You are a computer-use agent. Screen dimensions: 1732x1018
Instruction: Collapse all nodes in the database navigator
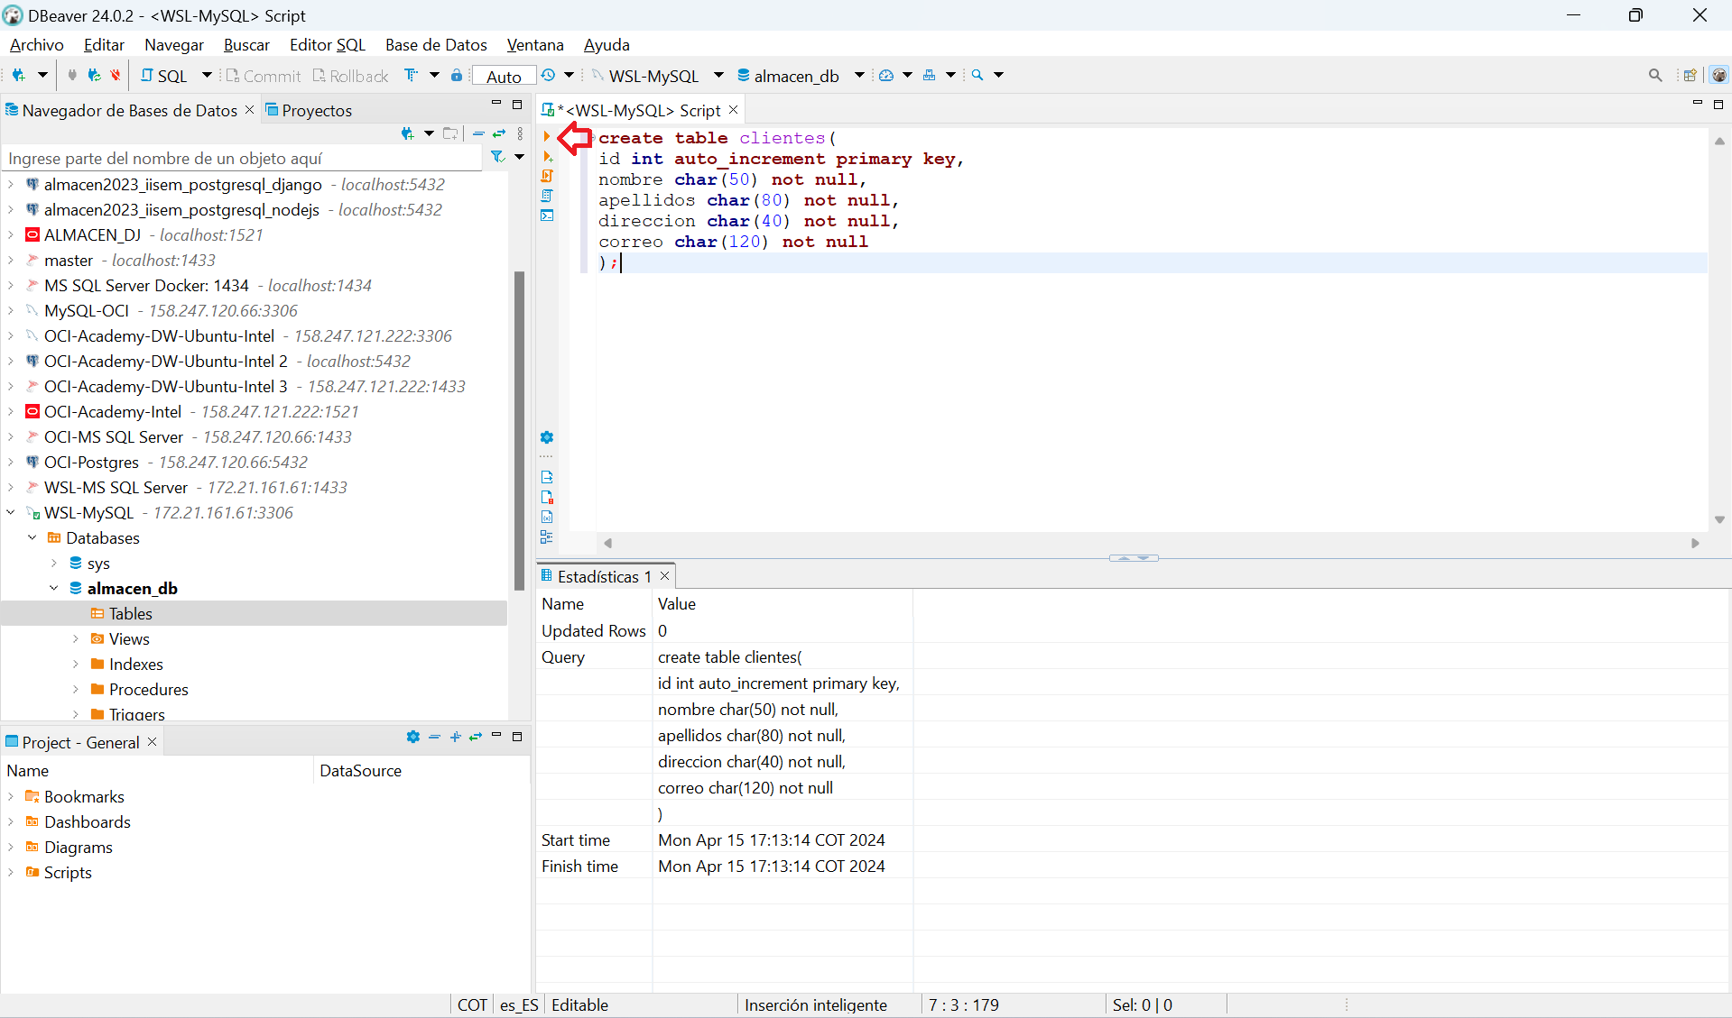[x=479, y=133]
